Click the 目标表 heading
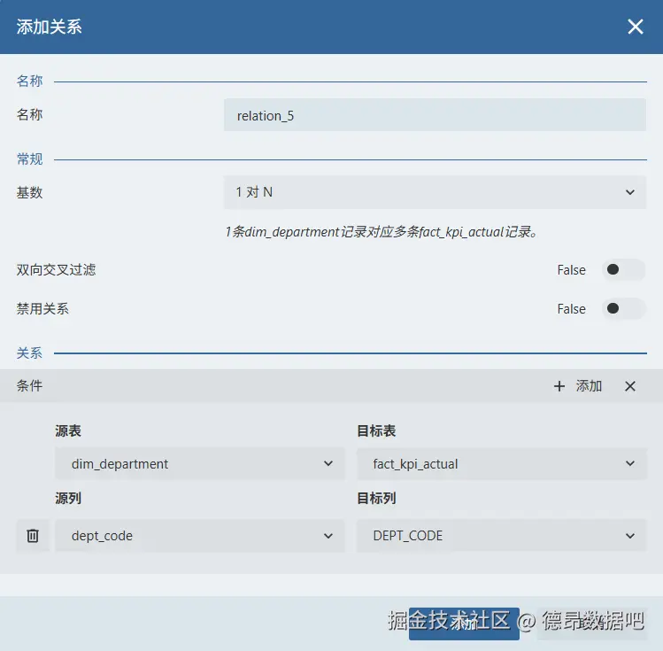The height and width of the screenshot is (651, 663). [376, 431]
